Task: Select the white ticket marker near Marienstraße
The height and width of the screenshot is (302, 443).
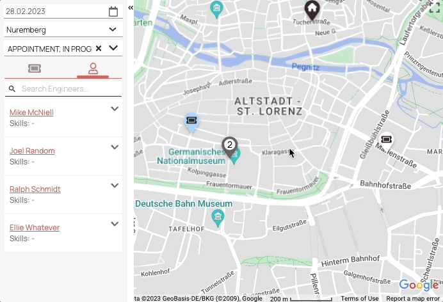Action: (x=386, y=139)
